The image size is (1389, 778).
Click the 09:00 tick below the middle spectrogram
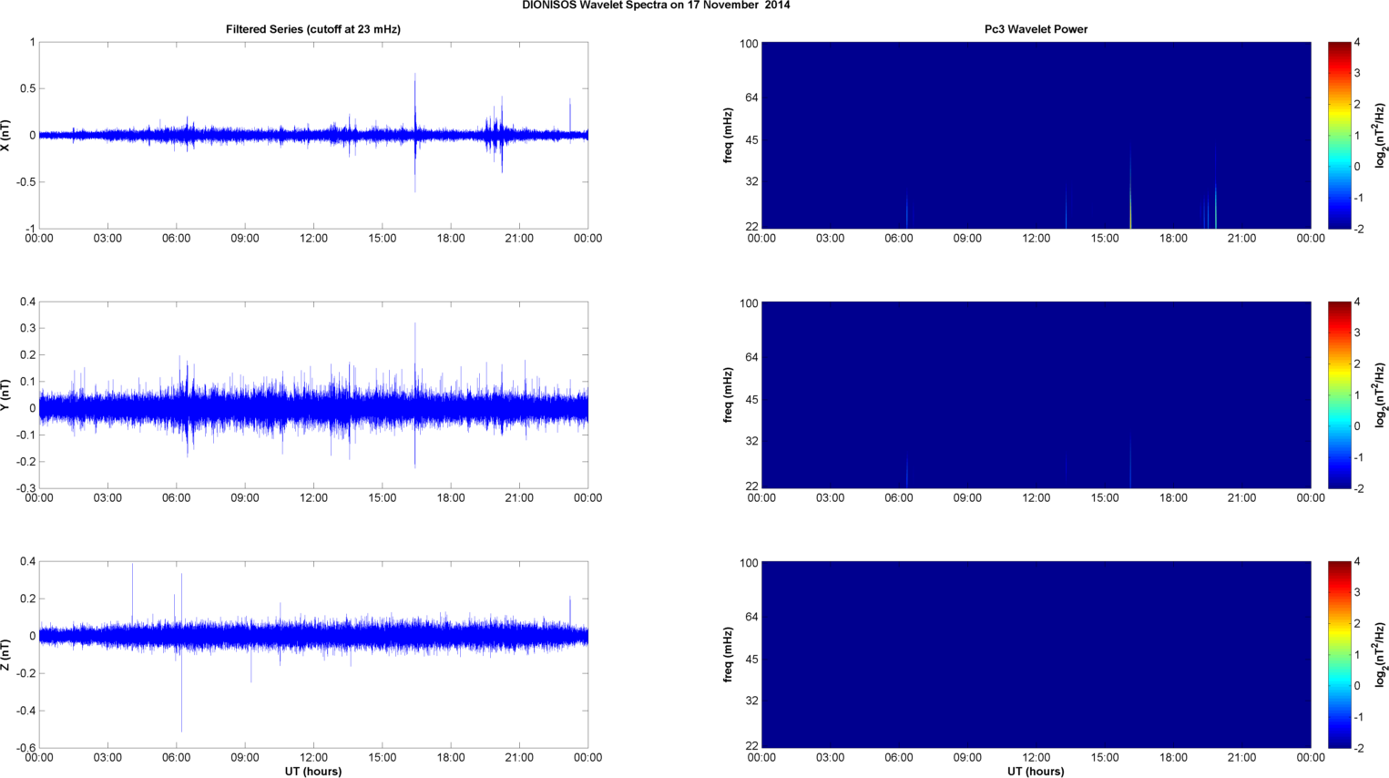point(967,498)
